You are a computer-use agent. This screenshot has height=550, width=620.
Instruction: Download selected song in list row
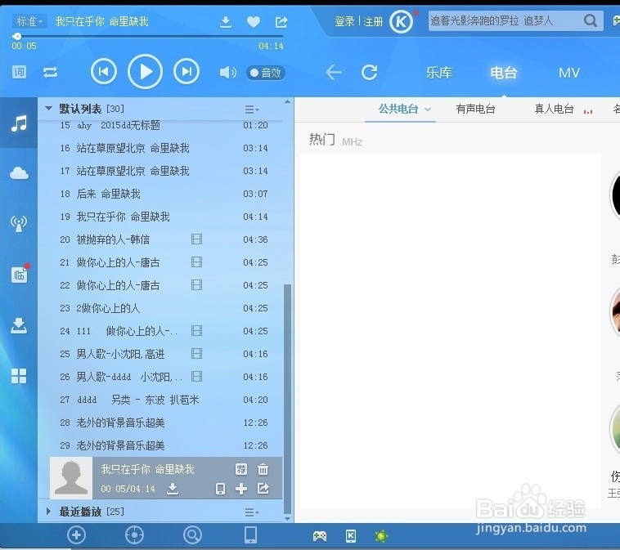(x=173, y=489)
